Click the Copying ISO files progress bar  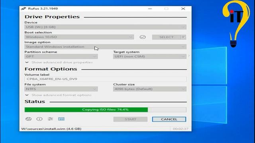(105, 110)
